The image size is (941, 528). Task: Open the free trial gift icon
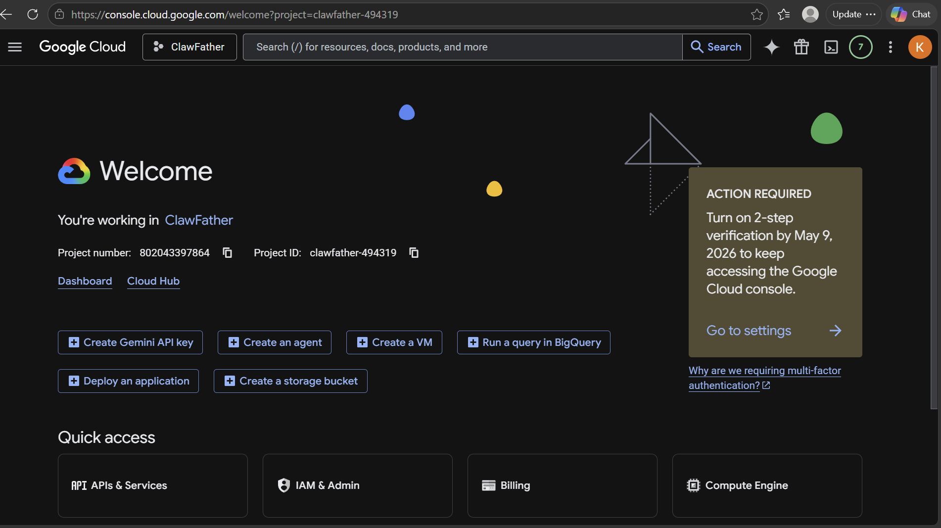[801, 47]
